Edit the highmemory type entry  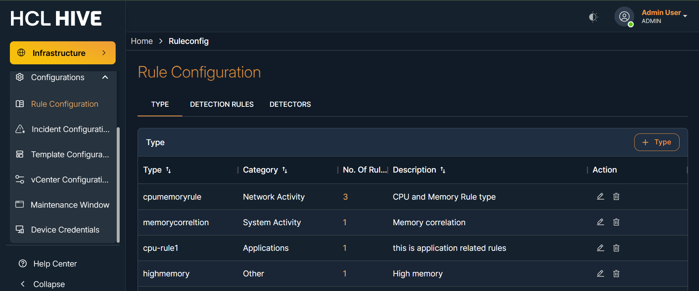click(600, 273)
